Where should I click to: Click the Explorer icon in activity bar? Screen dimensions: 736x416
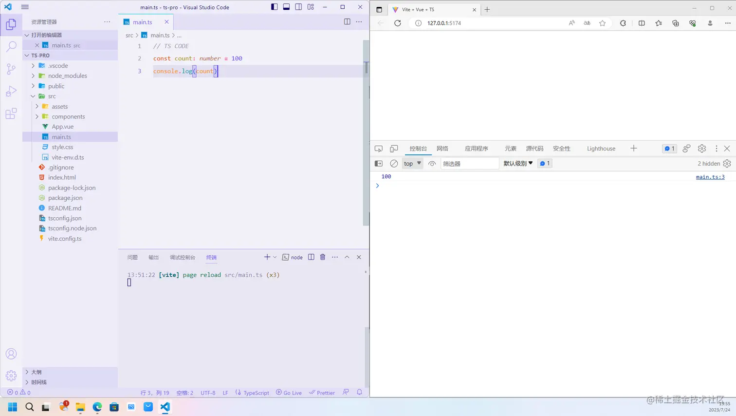tap(11, 24)
